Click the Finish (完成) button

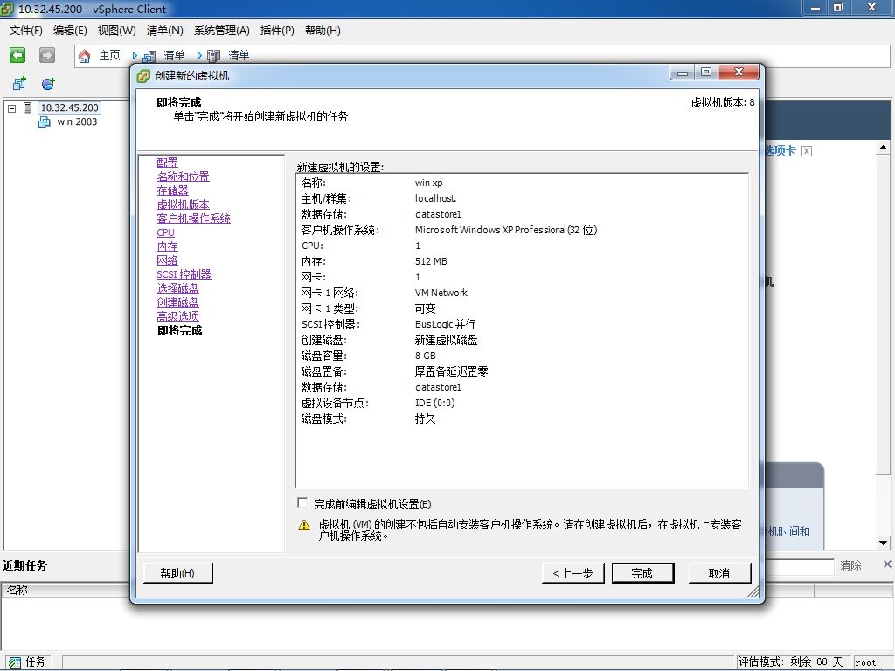tap(642, 573)
